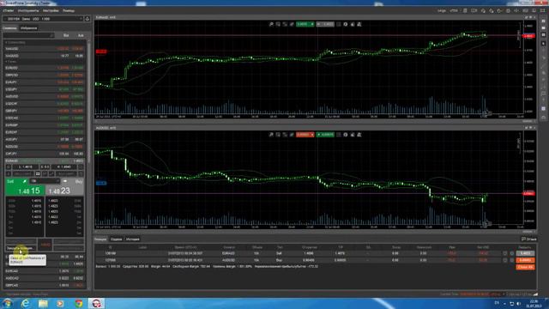The image size is (549, 309).
Task: Collapse the Commodities symbol group
Action: 15,42
